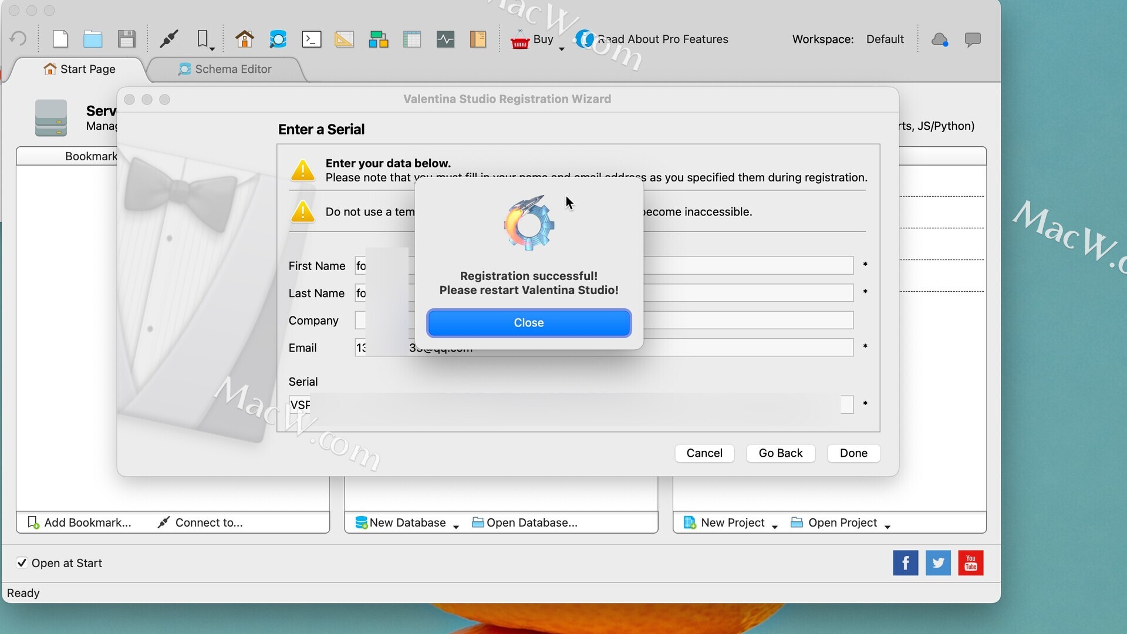This screenshot has width=1127, height=634.
Task: Create a new blank document icon
Action: coord(60,39)
